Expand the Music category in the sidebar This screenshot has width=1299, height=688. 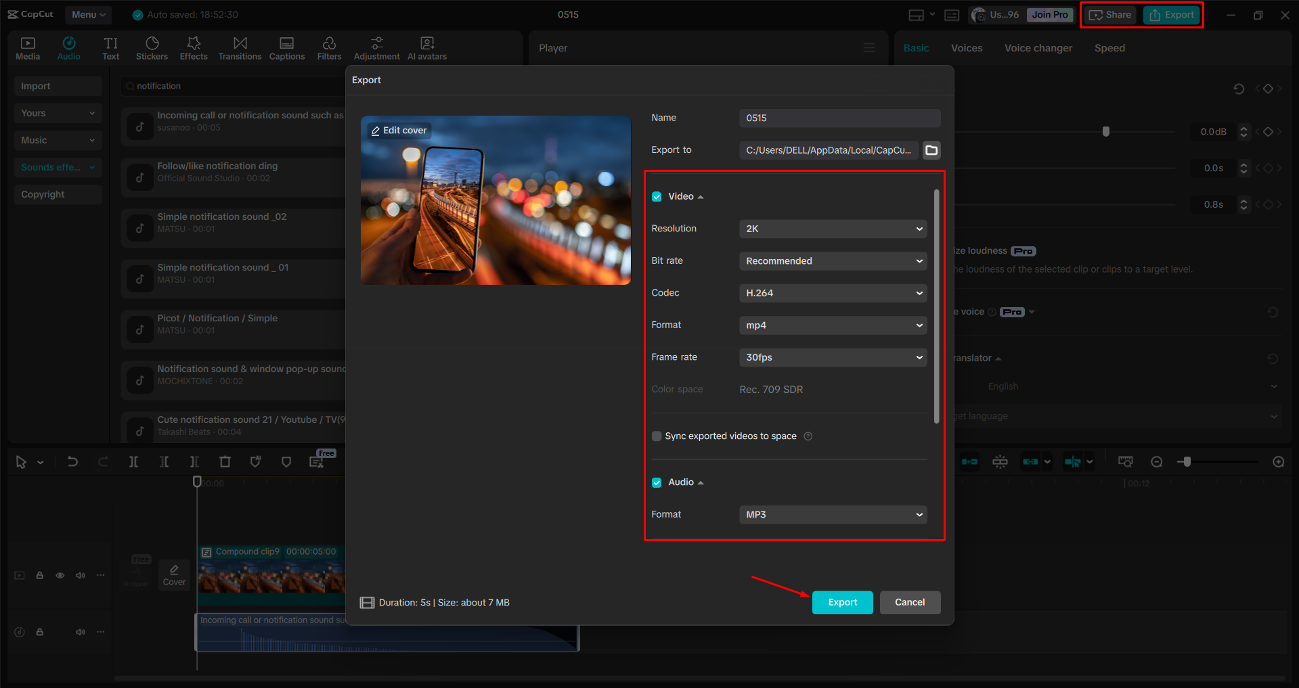(x=58, y=140)
